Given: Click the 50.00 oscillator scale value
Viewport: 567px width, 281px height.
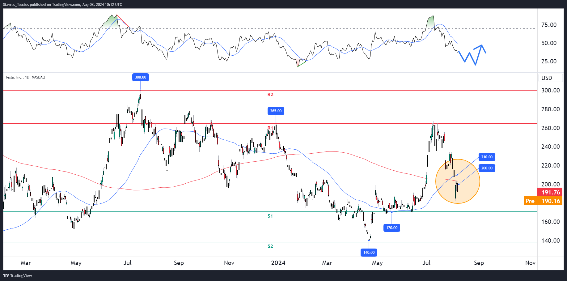Looking at the screenshot, I should pyautogui.click(x=549, y=43).
